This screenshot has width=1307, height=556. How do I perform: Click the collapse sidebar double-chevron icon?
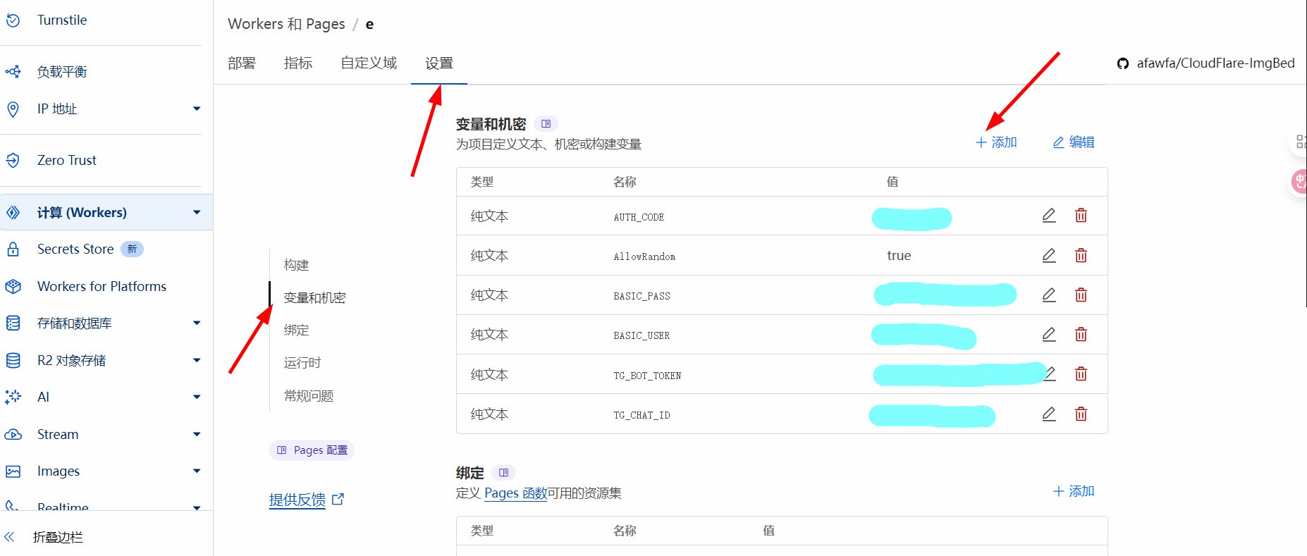[x=9, y=537]
